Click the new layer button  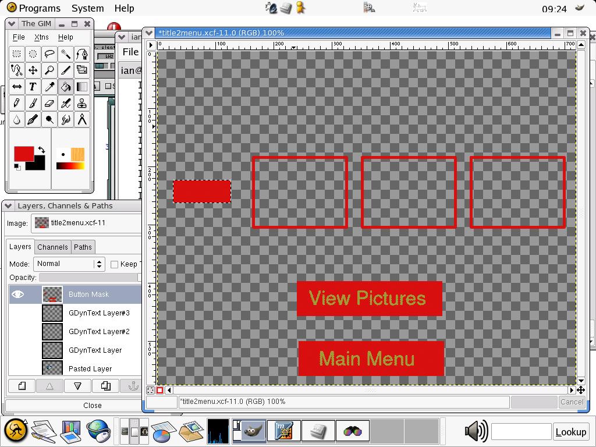22,386
